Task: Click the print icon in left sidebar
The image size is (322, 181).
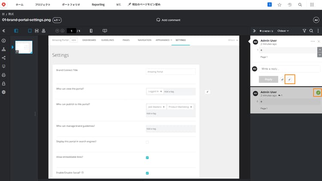Action: (x=4, y=75)
